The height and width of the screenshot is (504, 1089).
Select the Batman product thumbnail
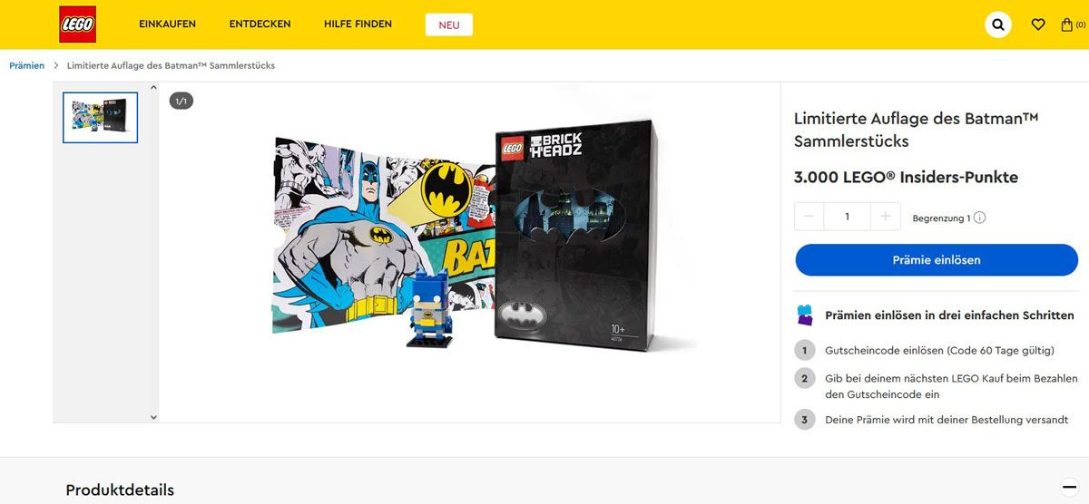click(x=100, y=117)
